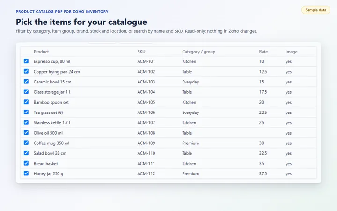
Task: Click SKU cell ACM-108
Action: (x=146, y=133)
